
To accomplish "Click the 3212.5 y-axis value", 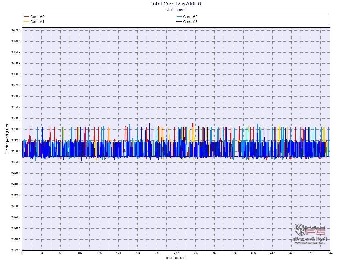I will point(16,140).
